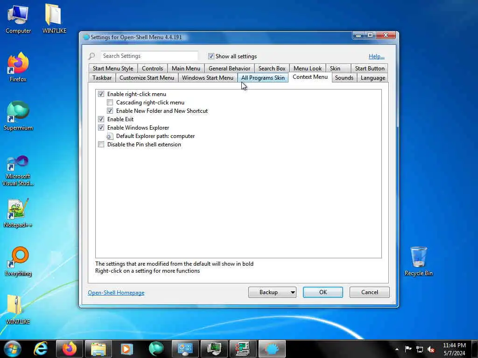Select the Context Menu tab

tap(310, 77)
